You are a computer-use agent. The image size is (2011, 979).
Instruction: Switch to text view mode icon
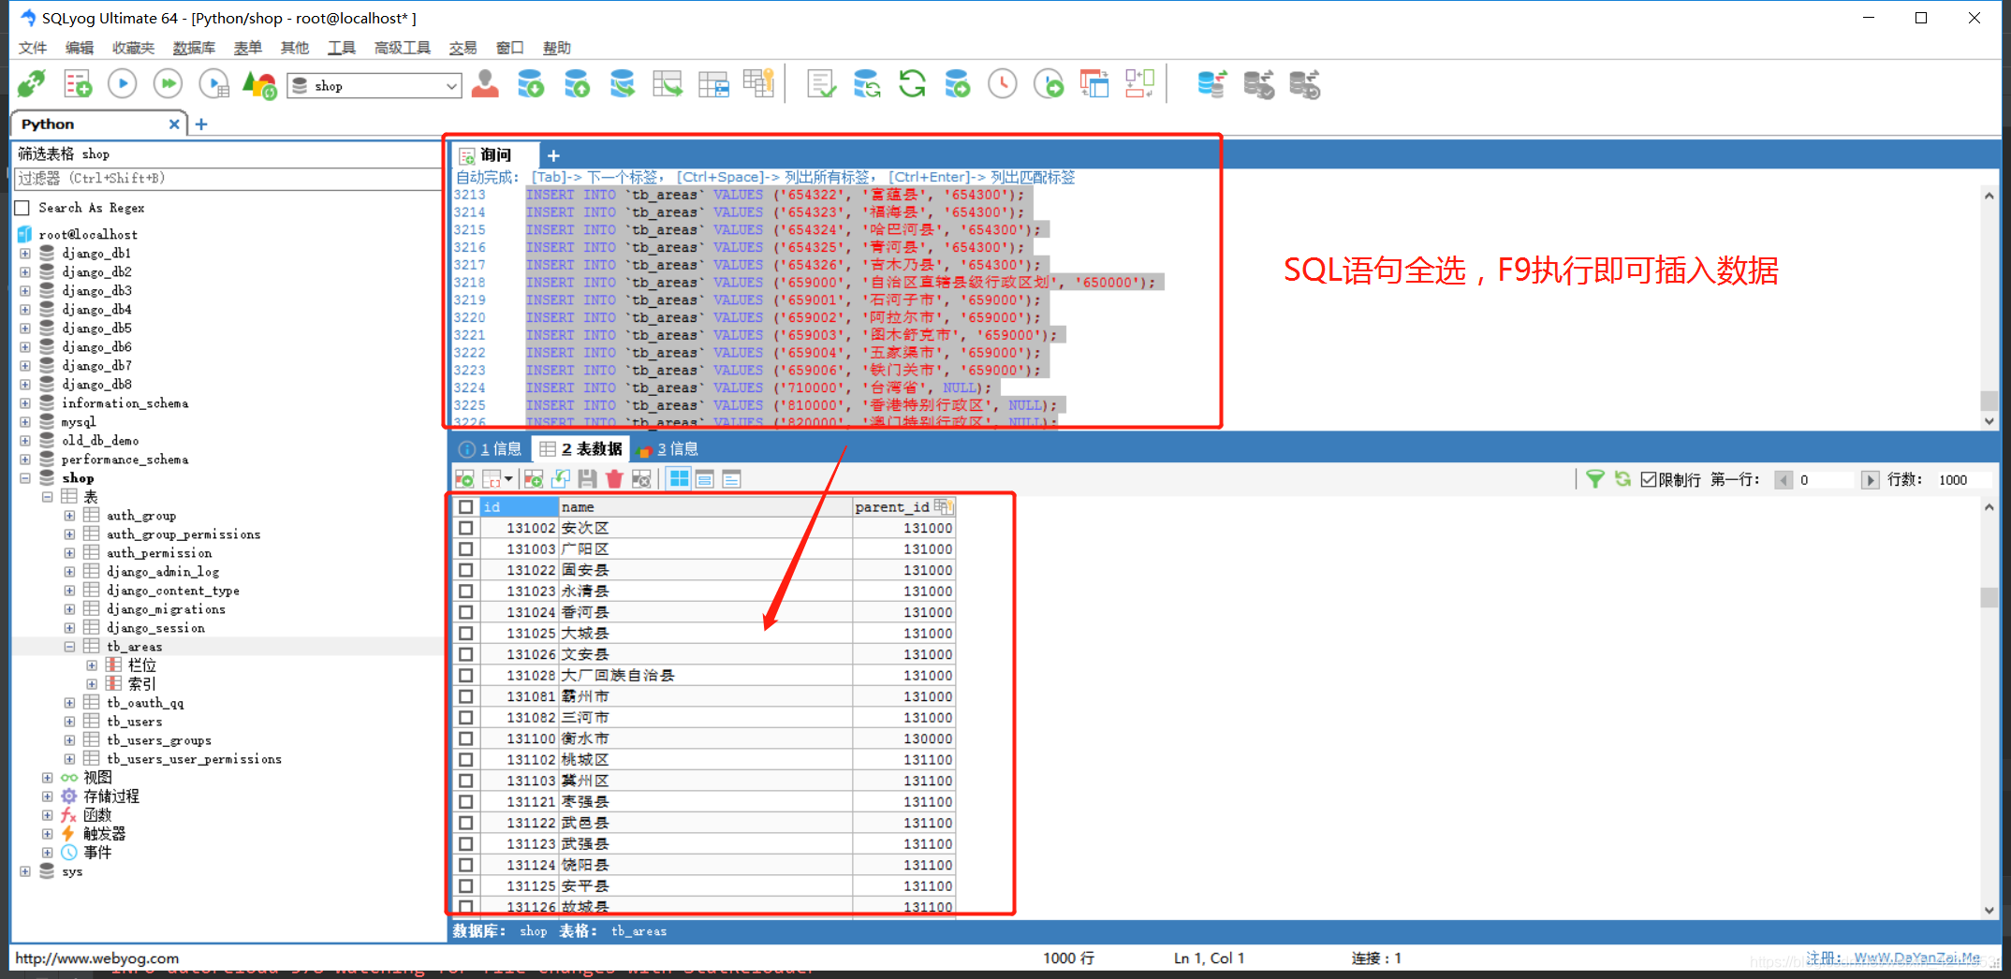[732, 479]
